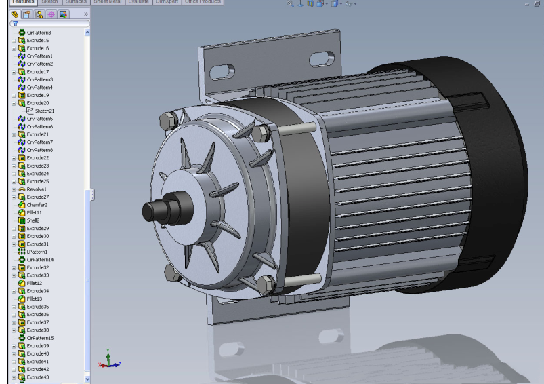Viewport: 544px width, 384px height.
Task: Select Fillet13 in the feature tree
Action: click(x=35, y=299)
